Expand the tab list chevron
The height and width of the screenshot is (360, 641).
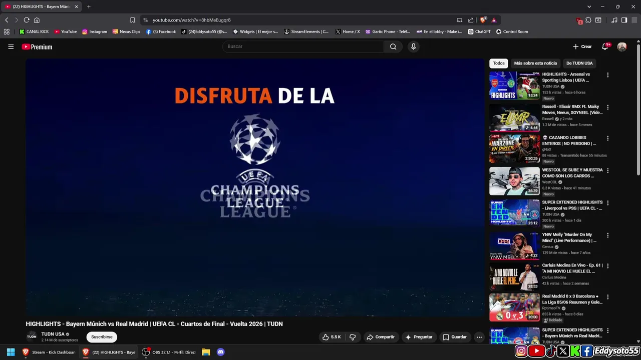click(x=589, y=6)
